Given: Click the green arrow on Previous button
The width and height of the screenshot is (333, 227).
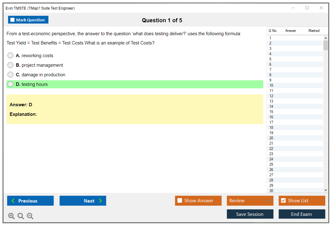Looking at the screenshot, I should [13, 201].
